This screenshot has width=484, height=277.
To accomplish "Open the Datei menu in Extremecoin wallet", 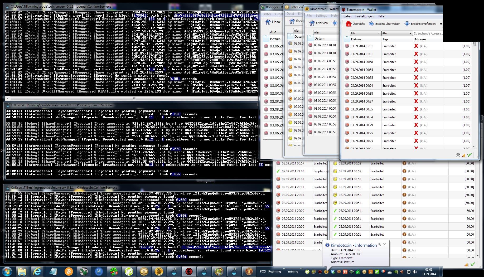I will coord(347,16).
